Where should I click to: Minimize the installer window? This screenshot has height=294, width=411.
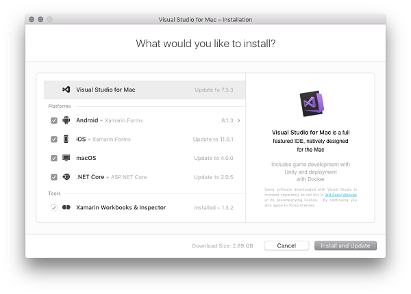tap(40, 19)
